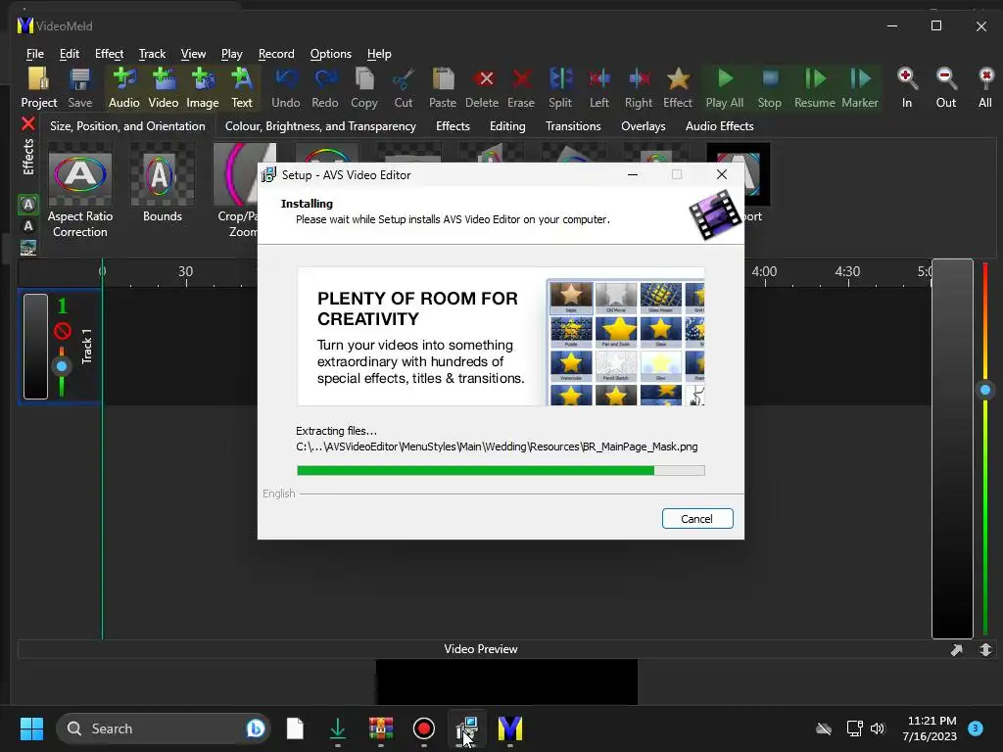Switch to the Audio Effects tab
The height and width of the screenshot is (752, 1003).
tap(720, 126)
